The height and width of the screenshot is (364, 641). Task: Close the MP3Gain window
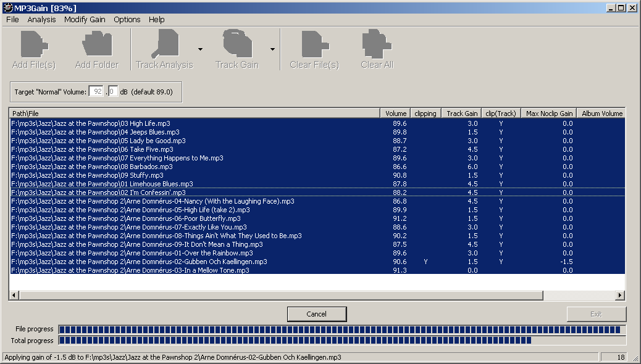click(632, 8)
